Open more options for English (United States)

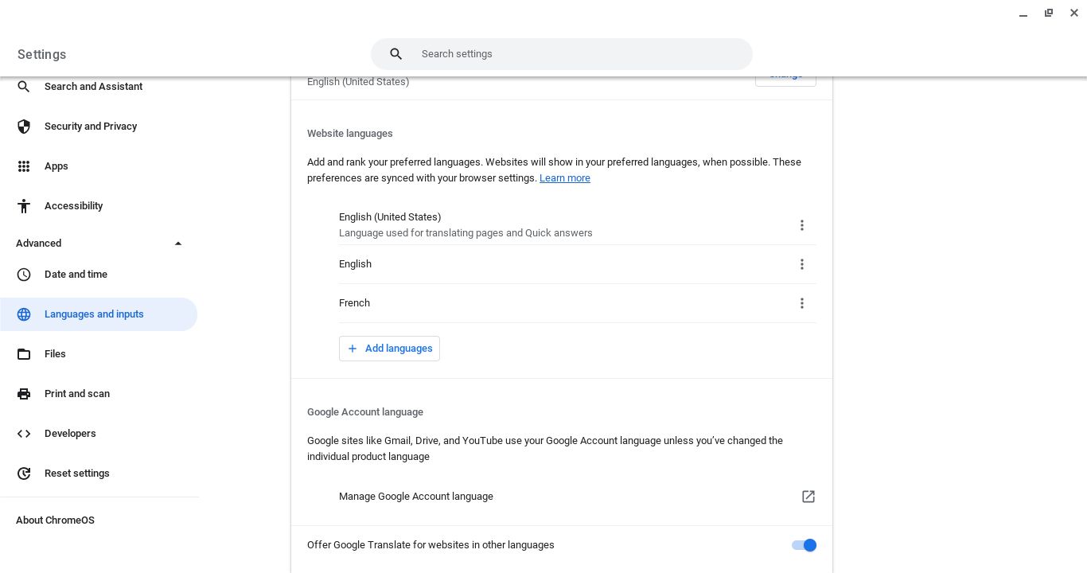(802, 225)
